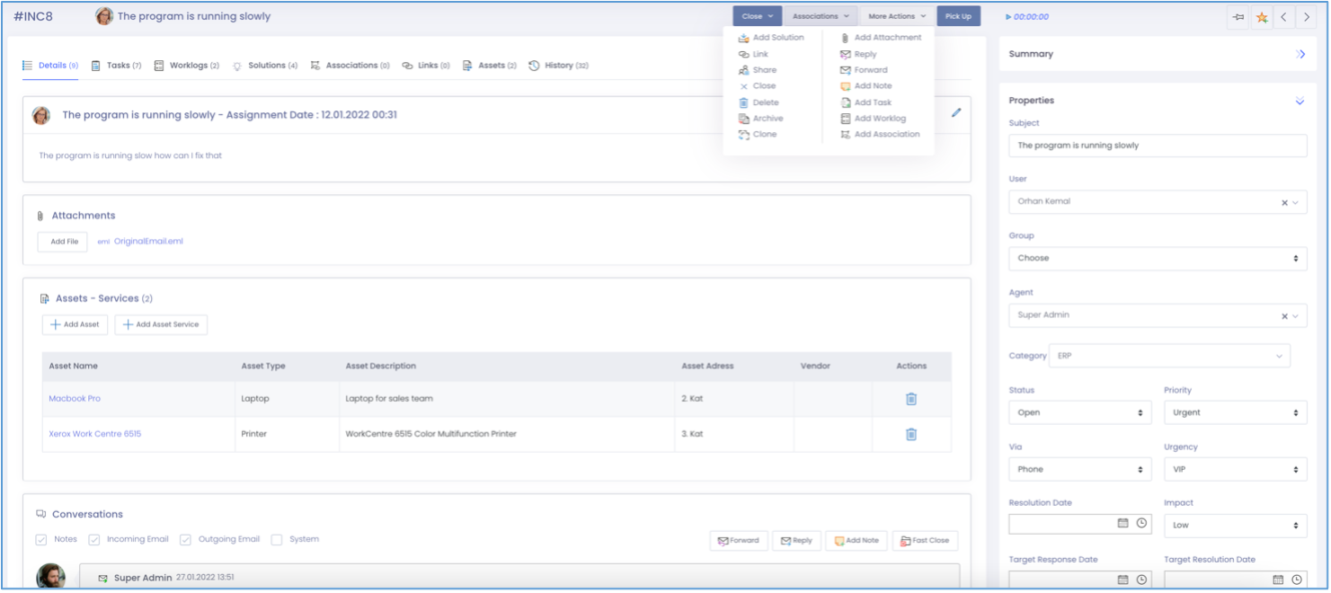Uncheck the Incoming Email filter
Screen dimensions: 1331x593
coord(94,540)
